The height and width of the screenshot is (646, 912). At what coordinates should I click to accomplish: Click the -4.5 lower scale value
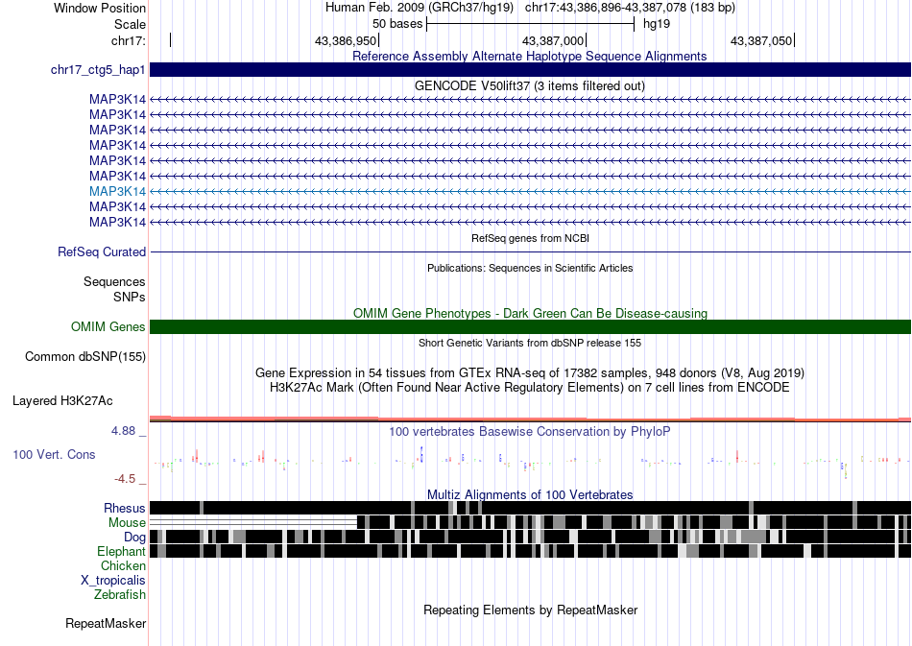125,479
